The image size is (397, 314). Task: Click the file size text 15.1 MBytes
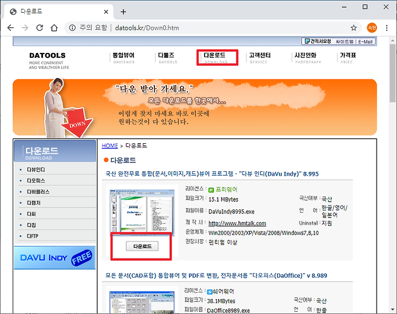pos(223,199)
